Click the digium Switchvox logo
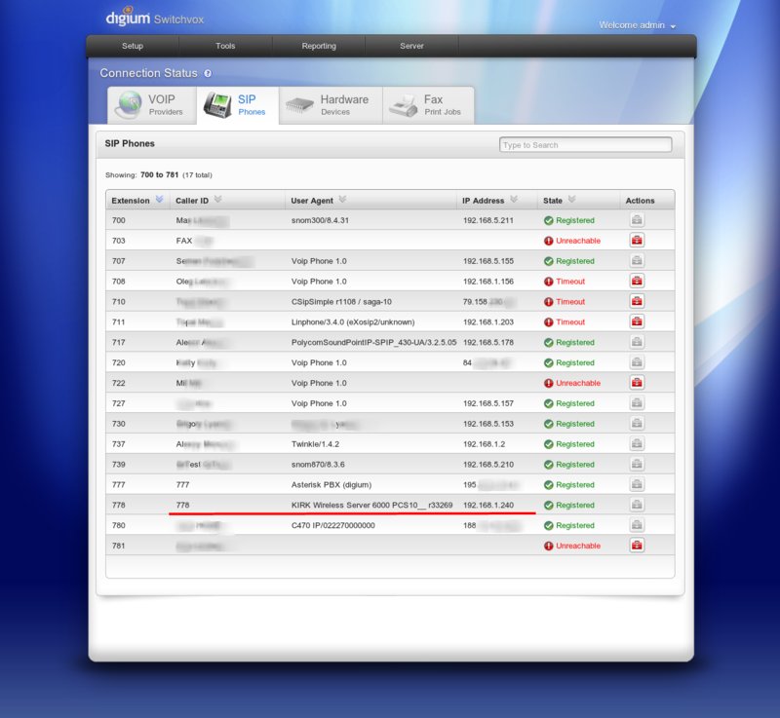The height and width of the screenshot is (718, 780). [155, 18]
